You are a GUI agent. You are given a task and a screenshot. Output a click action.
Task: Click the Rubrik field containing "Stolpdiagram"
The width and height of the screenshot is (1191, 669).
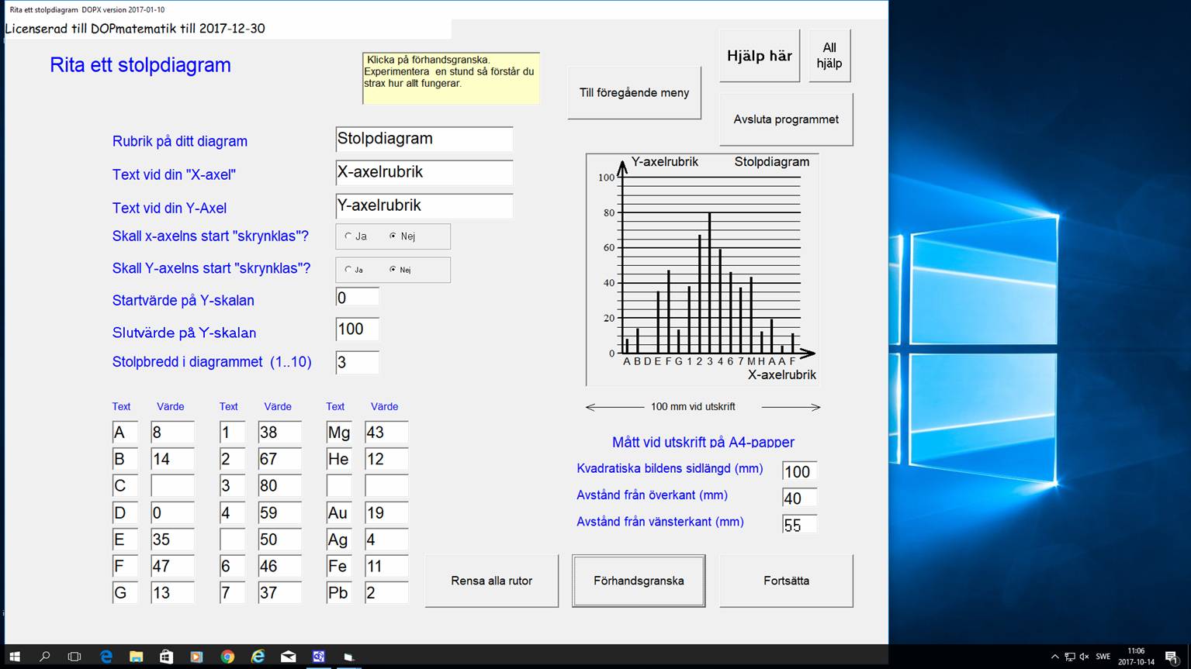click(x=424, y=139)
